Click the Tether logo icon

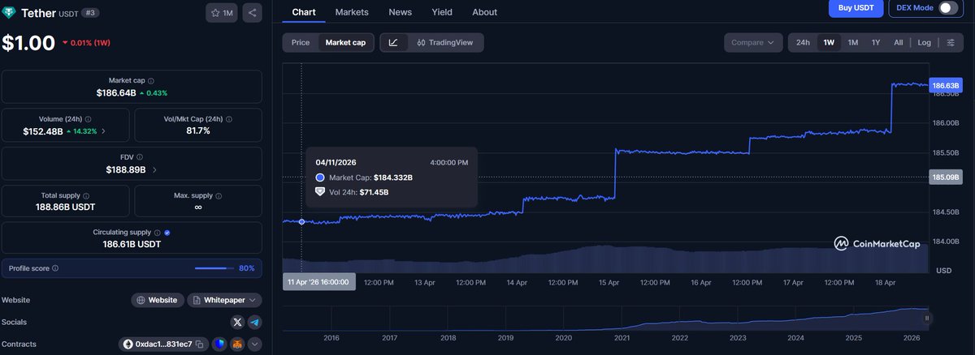pos(11,13)
